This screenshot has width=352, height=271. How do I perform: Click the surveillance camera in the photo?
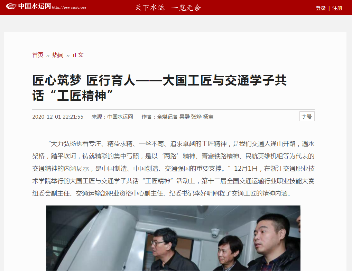click(x=215, y=232)
